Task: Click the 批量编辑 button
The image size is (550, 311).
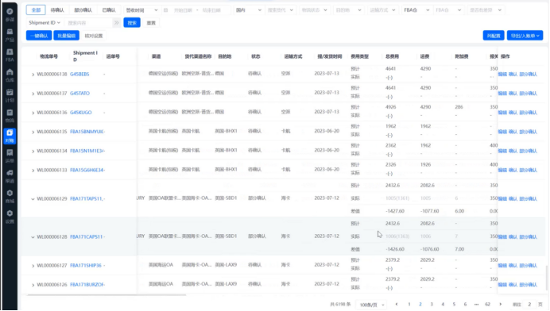Action: (x=66, y=36)
